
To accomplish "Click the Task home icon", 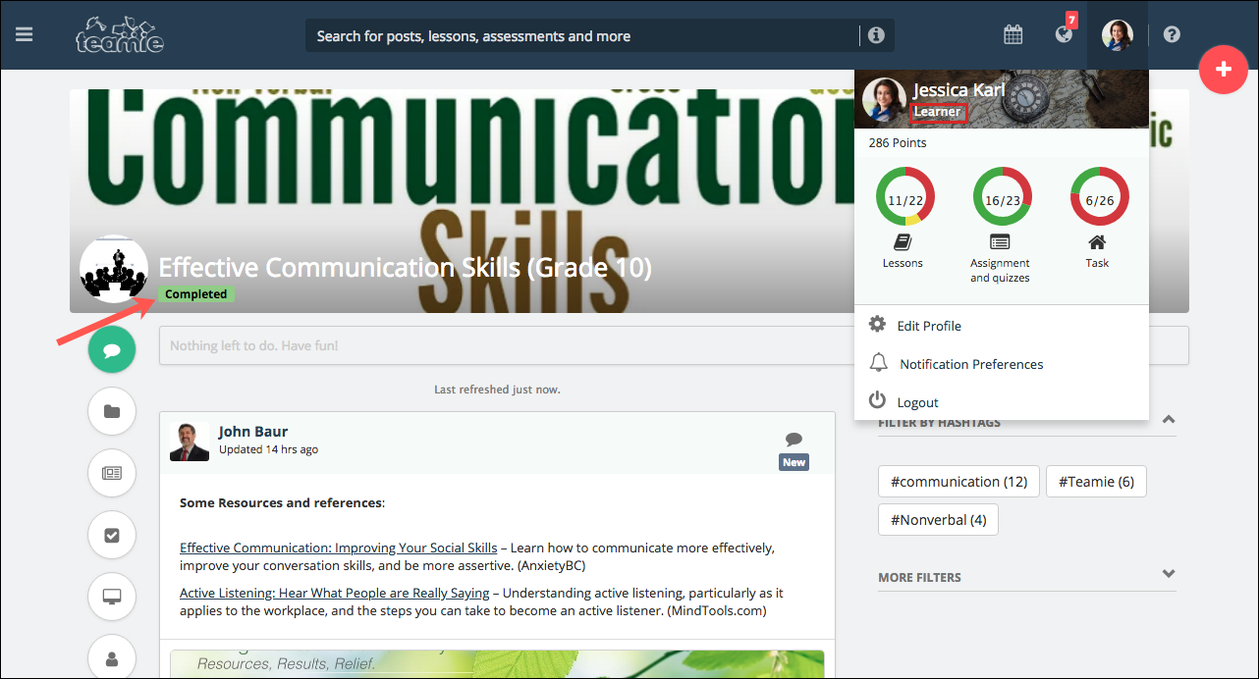I will tap(1097, 242).
